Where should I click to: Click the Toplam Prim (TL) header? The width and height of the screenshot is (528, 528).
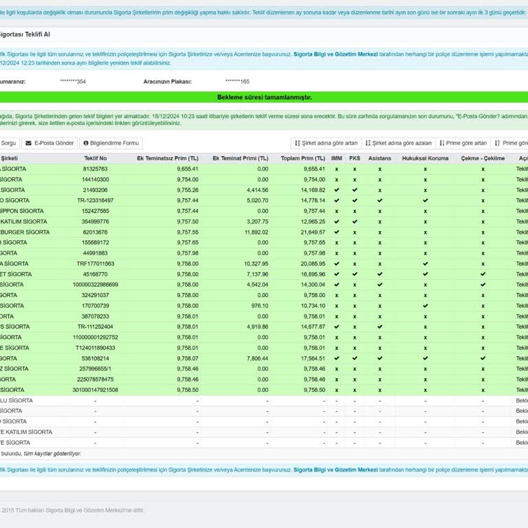(x=303, y=158)
